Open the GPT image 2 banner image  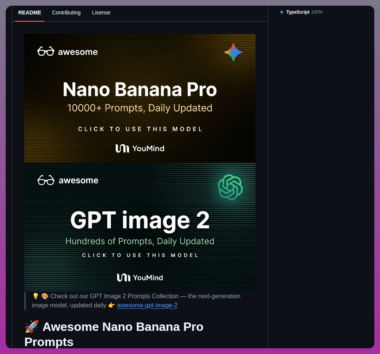point(140,227)
